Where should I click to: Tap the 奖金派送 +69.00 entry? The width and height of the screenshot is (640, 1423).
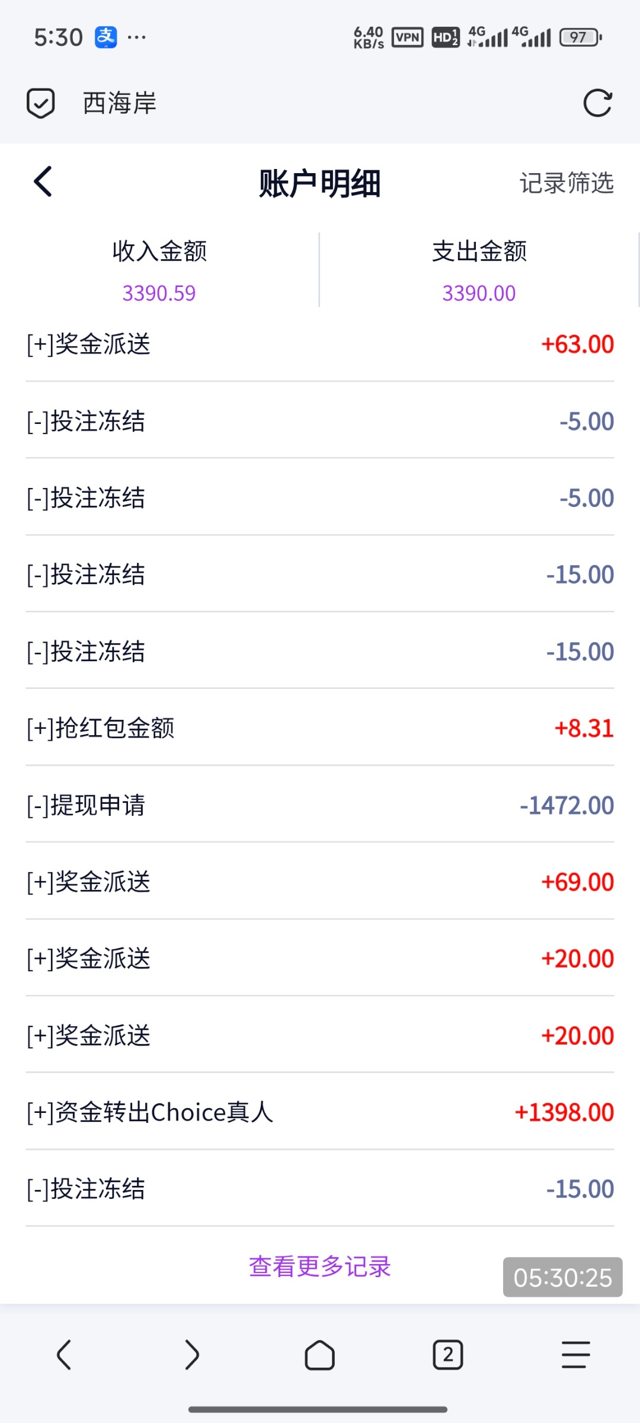[320, 882]
